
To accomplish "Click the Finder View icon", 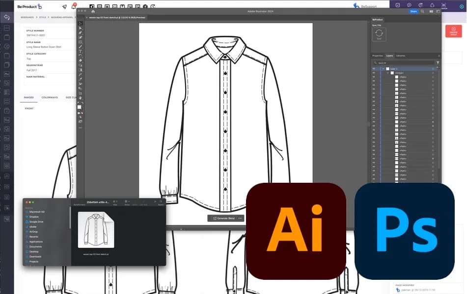I will point(115,201).
